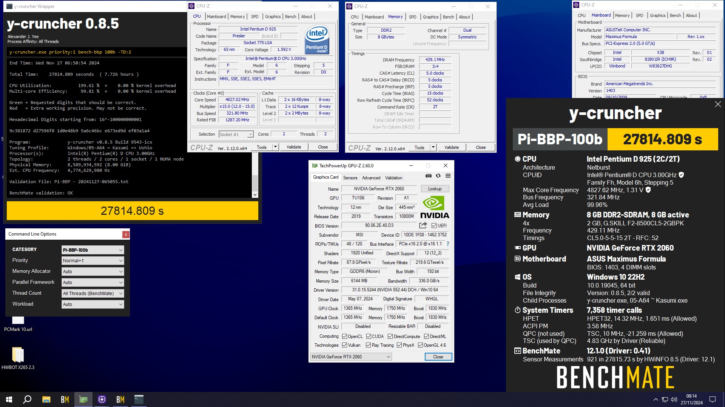This screenshot has width=725, height=407.
Task: Click Validate in CPU-Z CPU window
Action: (294, 147)
